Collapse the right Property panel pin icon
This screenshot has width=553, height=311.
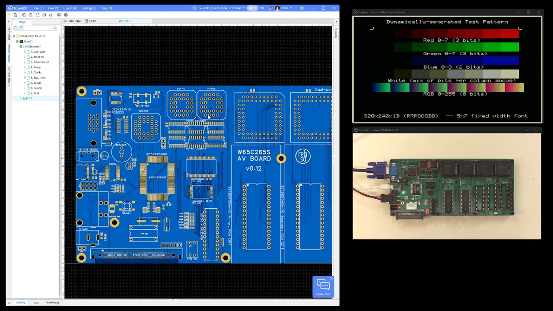pyautogui.click(x=336, y=21)
